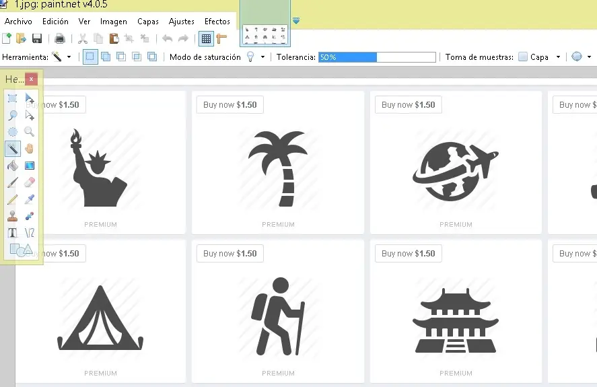Click Buy now above pagoda temple icon
Viewport: 597px width, 387px height.
pos(408,253)
